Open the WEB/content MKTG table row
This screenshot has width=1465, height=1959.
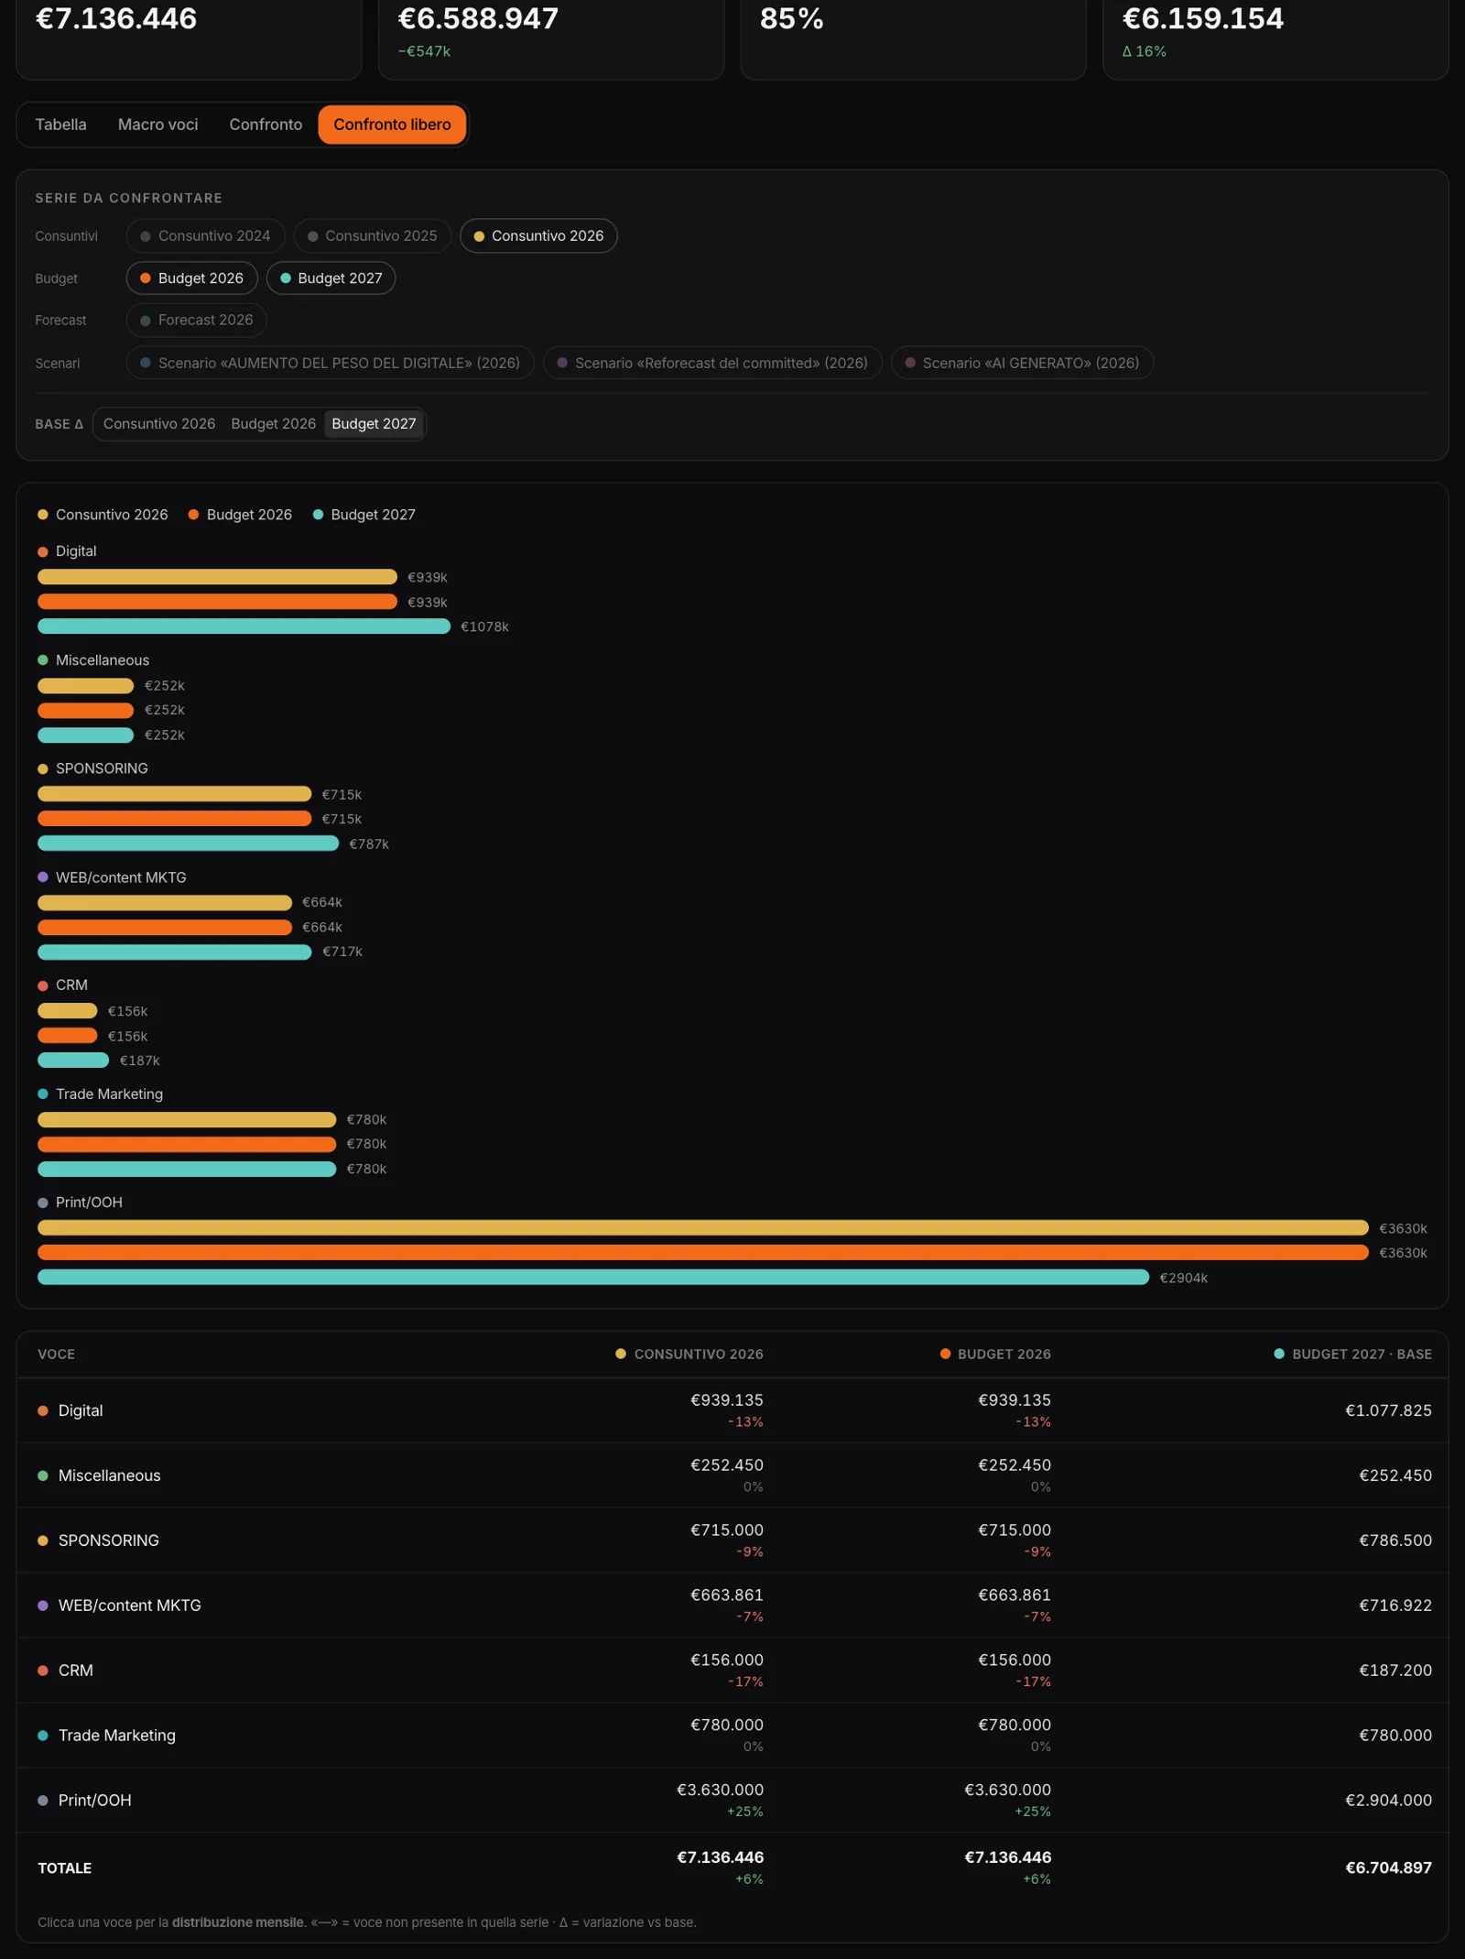[732, 1605]
